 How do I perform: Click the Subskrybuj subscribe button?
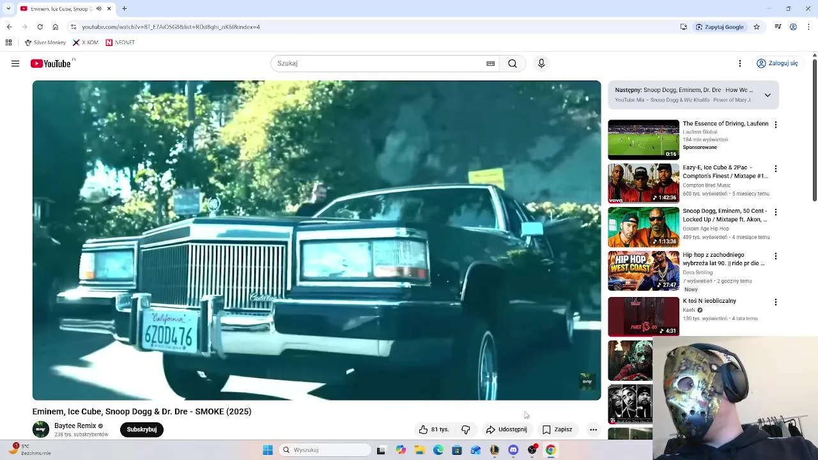[142, 429]
